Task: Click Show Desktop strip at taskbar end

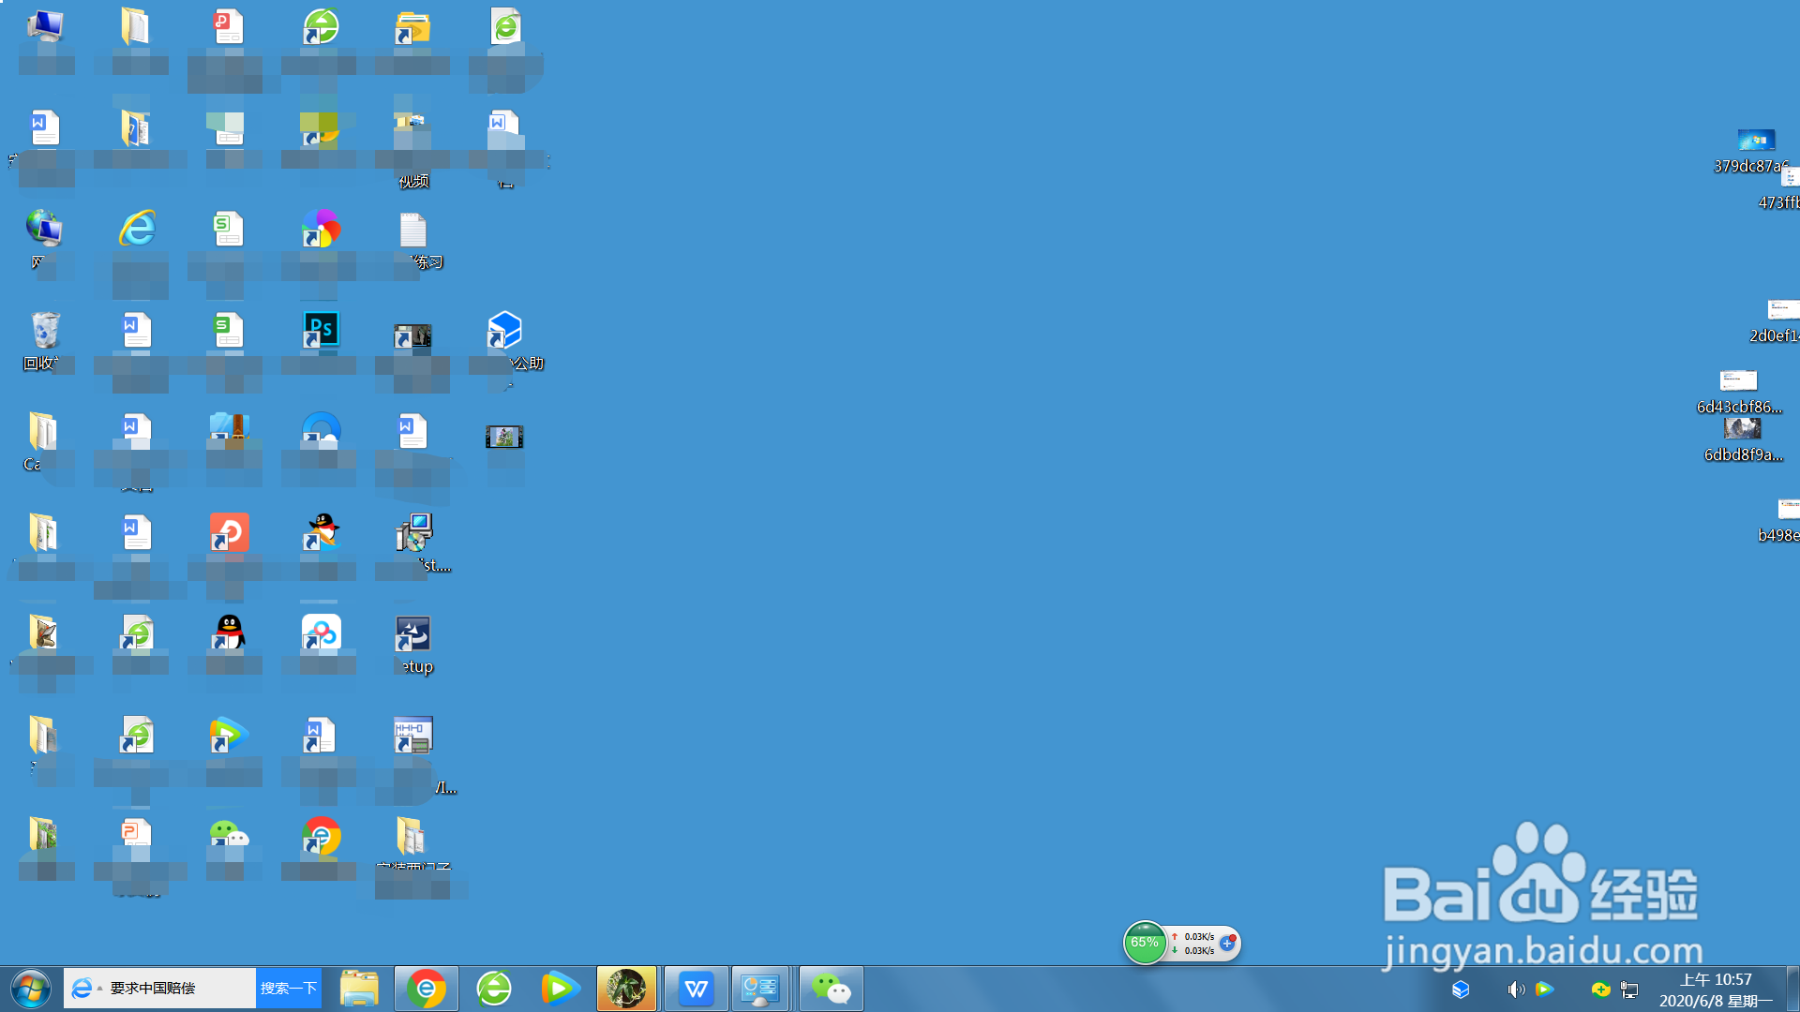Action: (x=1792, y=990)
